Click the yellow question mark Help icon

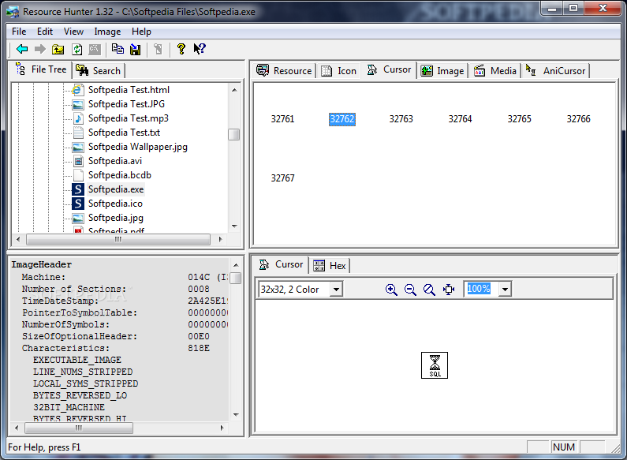click(181, 49)
